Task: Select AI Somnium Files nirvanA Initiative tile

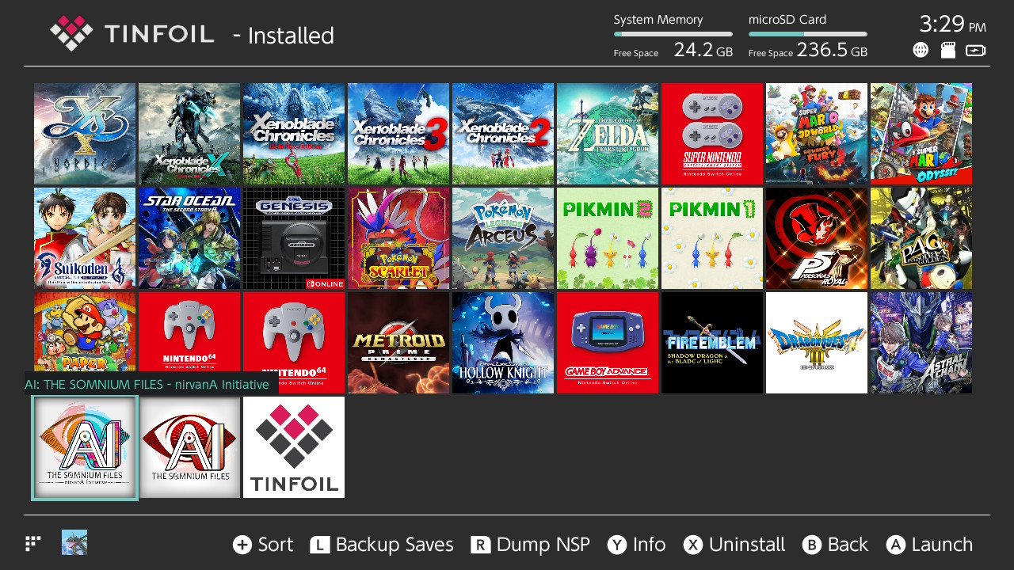Action: point(85,447)
